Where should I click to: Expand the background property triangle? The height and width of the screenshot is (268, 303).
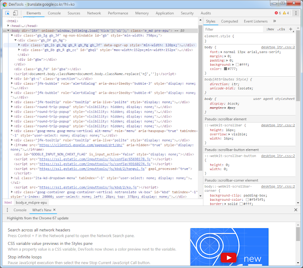coord(233,65)
